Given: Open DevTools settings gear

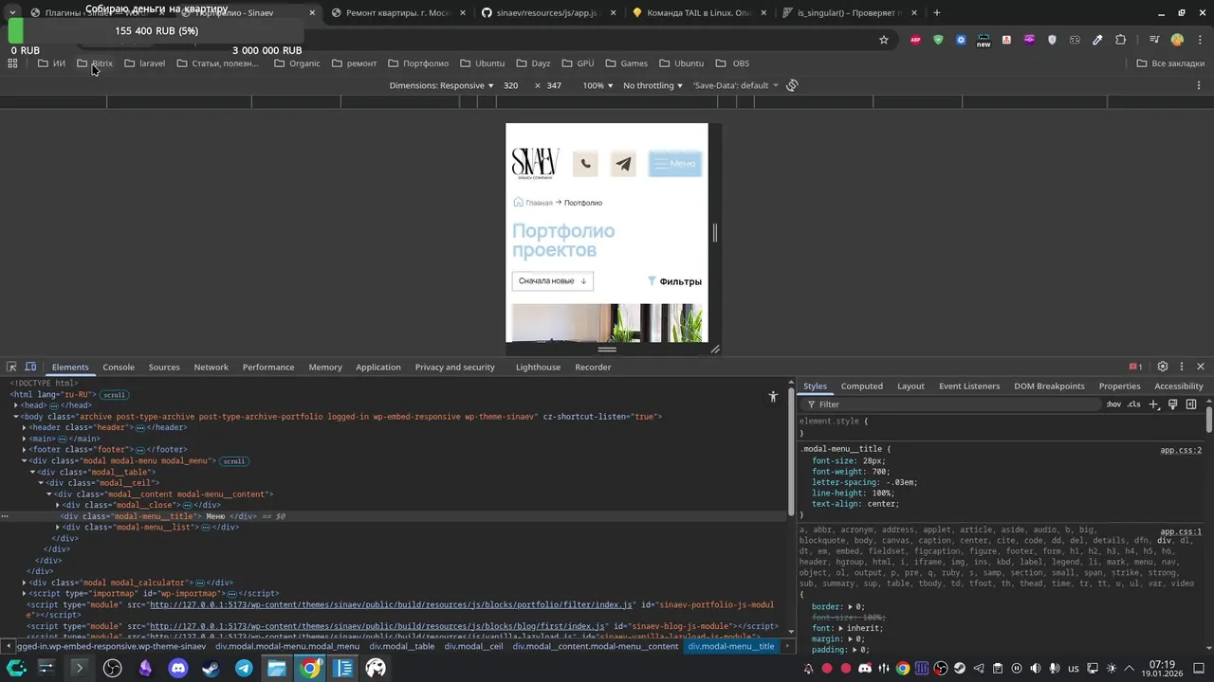Looking at the screenshot, I should pos(1163,367).
